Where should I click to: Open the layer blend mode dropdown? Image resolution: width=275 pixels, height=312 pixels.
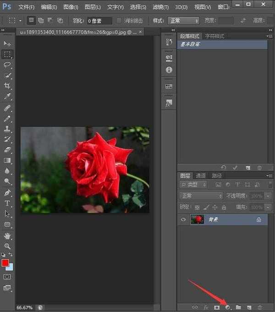201,196
